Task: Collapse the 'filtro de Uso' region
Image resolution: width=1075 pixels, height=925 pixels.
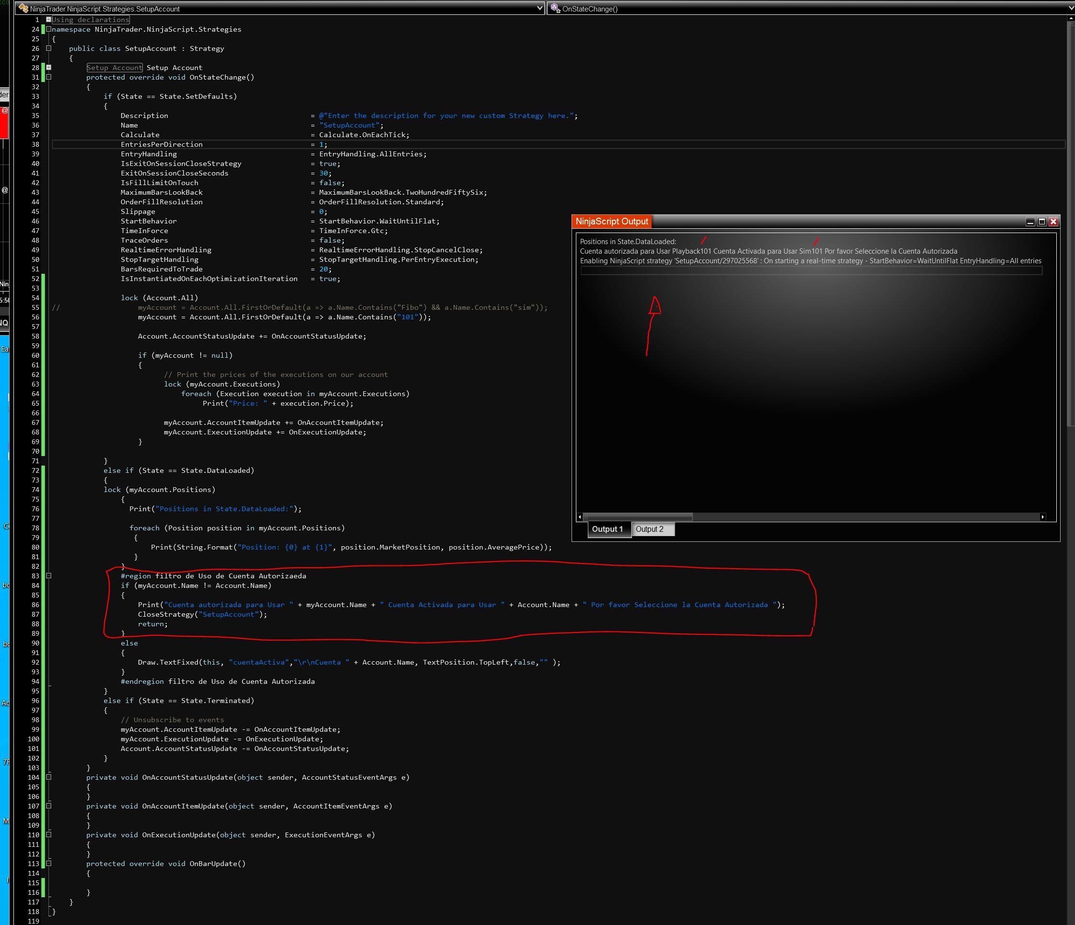Action: click(49, 576)
